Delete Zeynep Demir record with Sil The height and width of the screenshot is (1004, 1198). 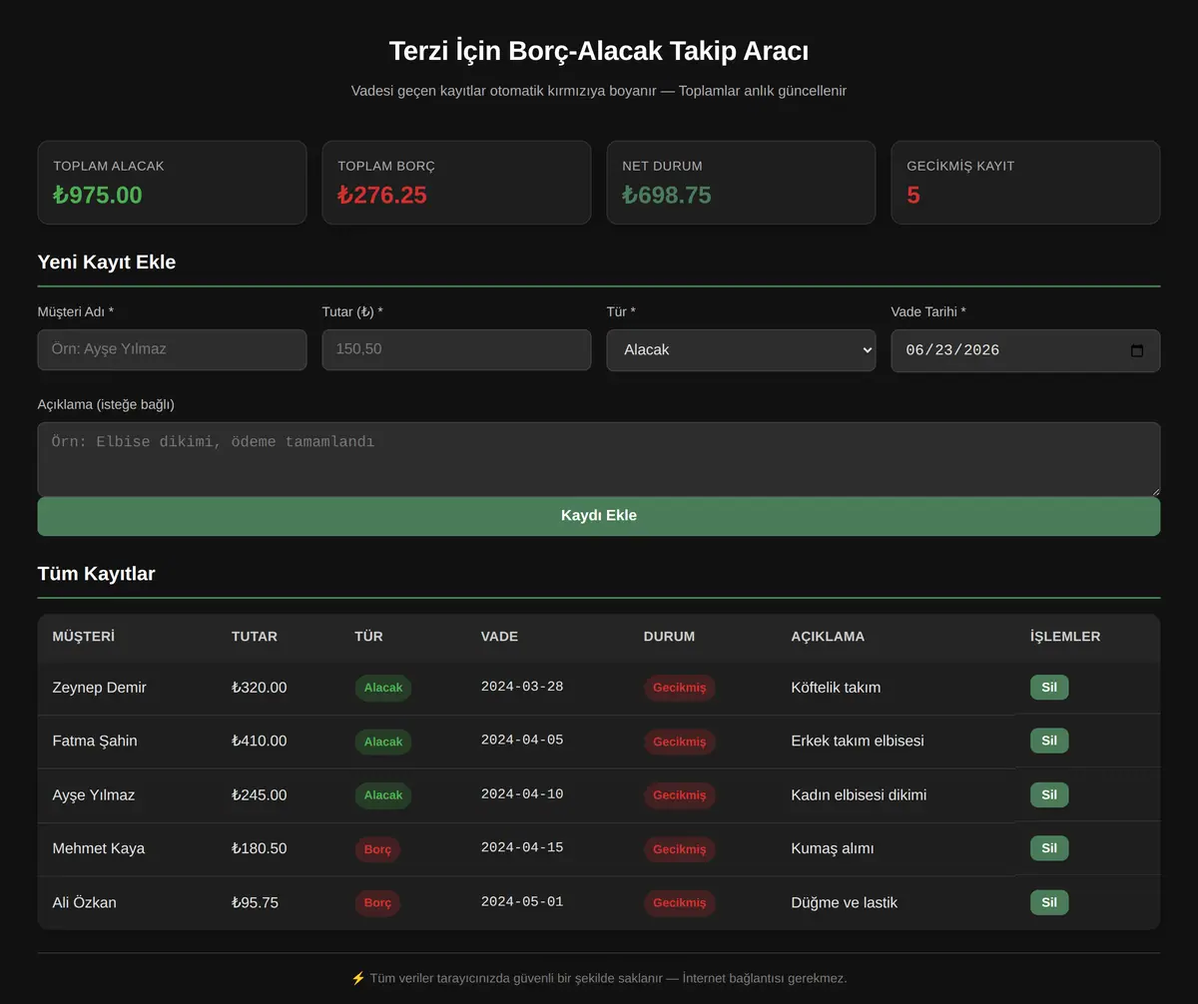coord(1049,687)
